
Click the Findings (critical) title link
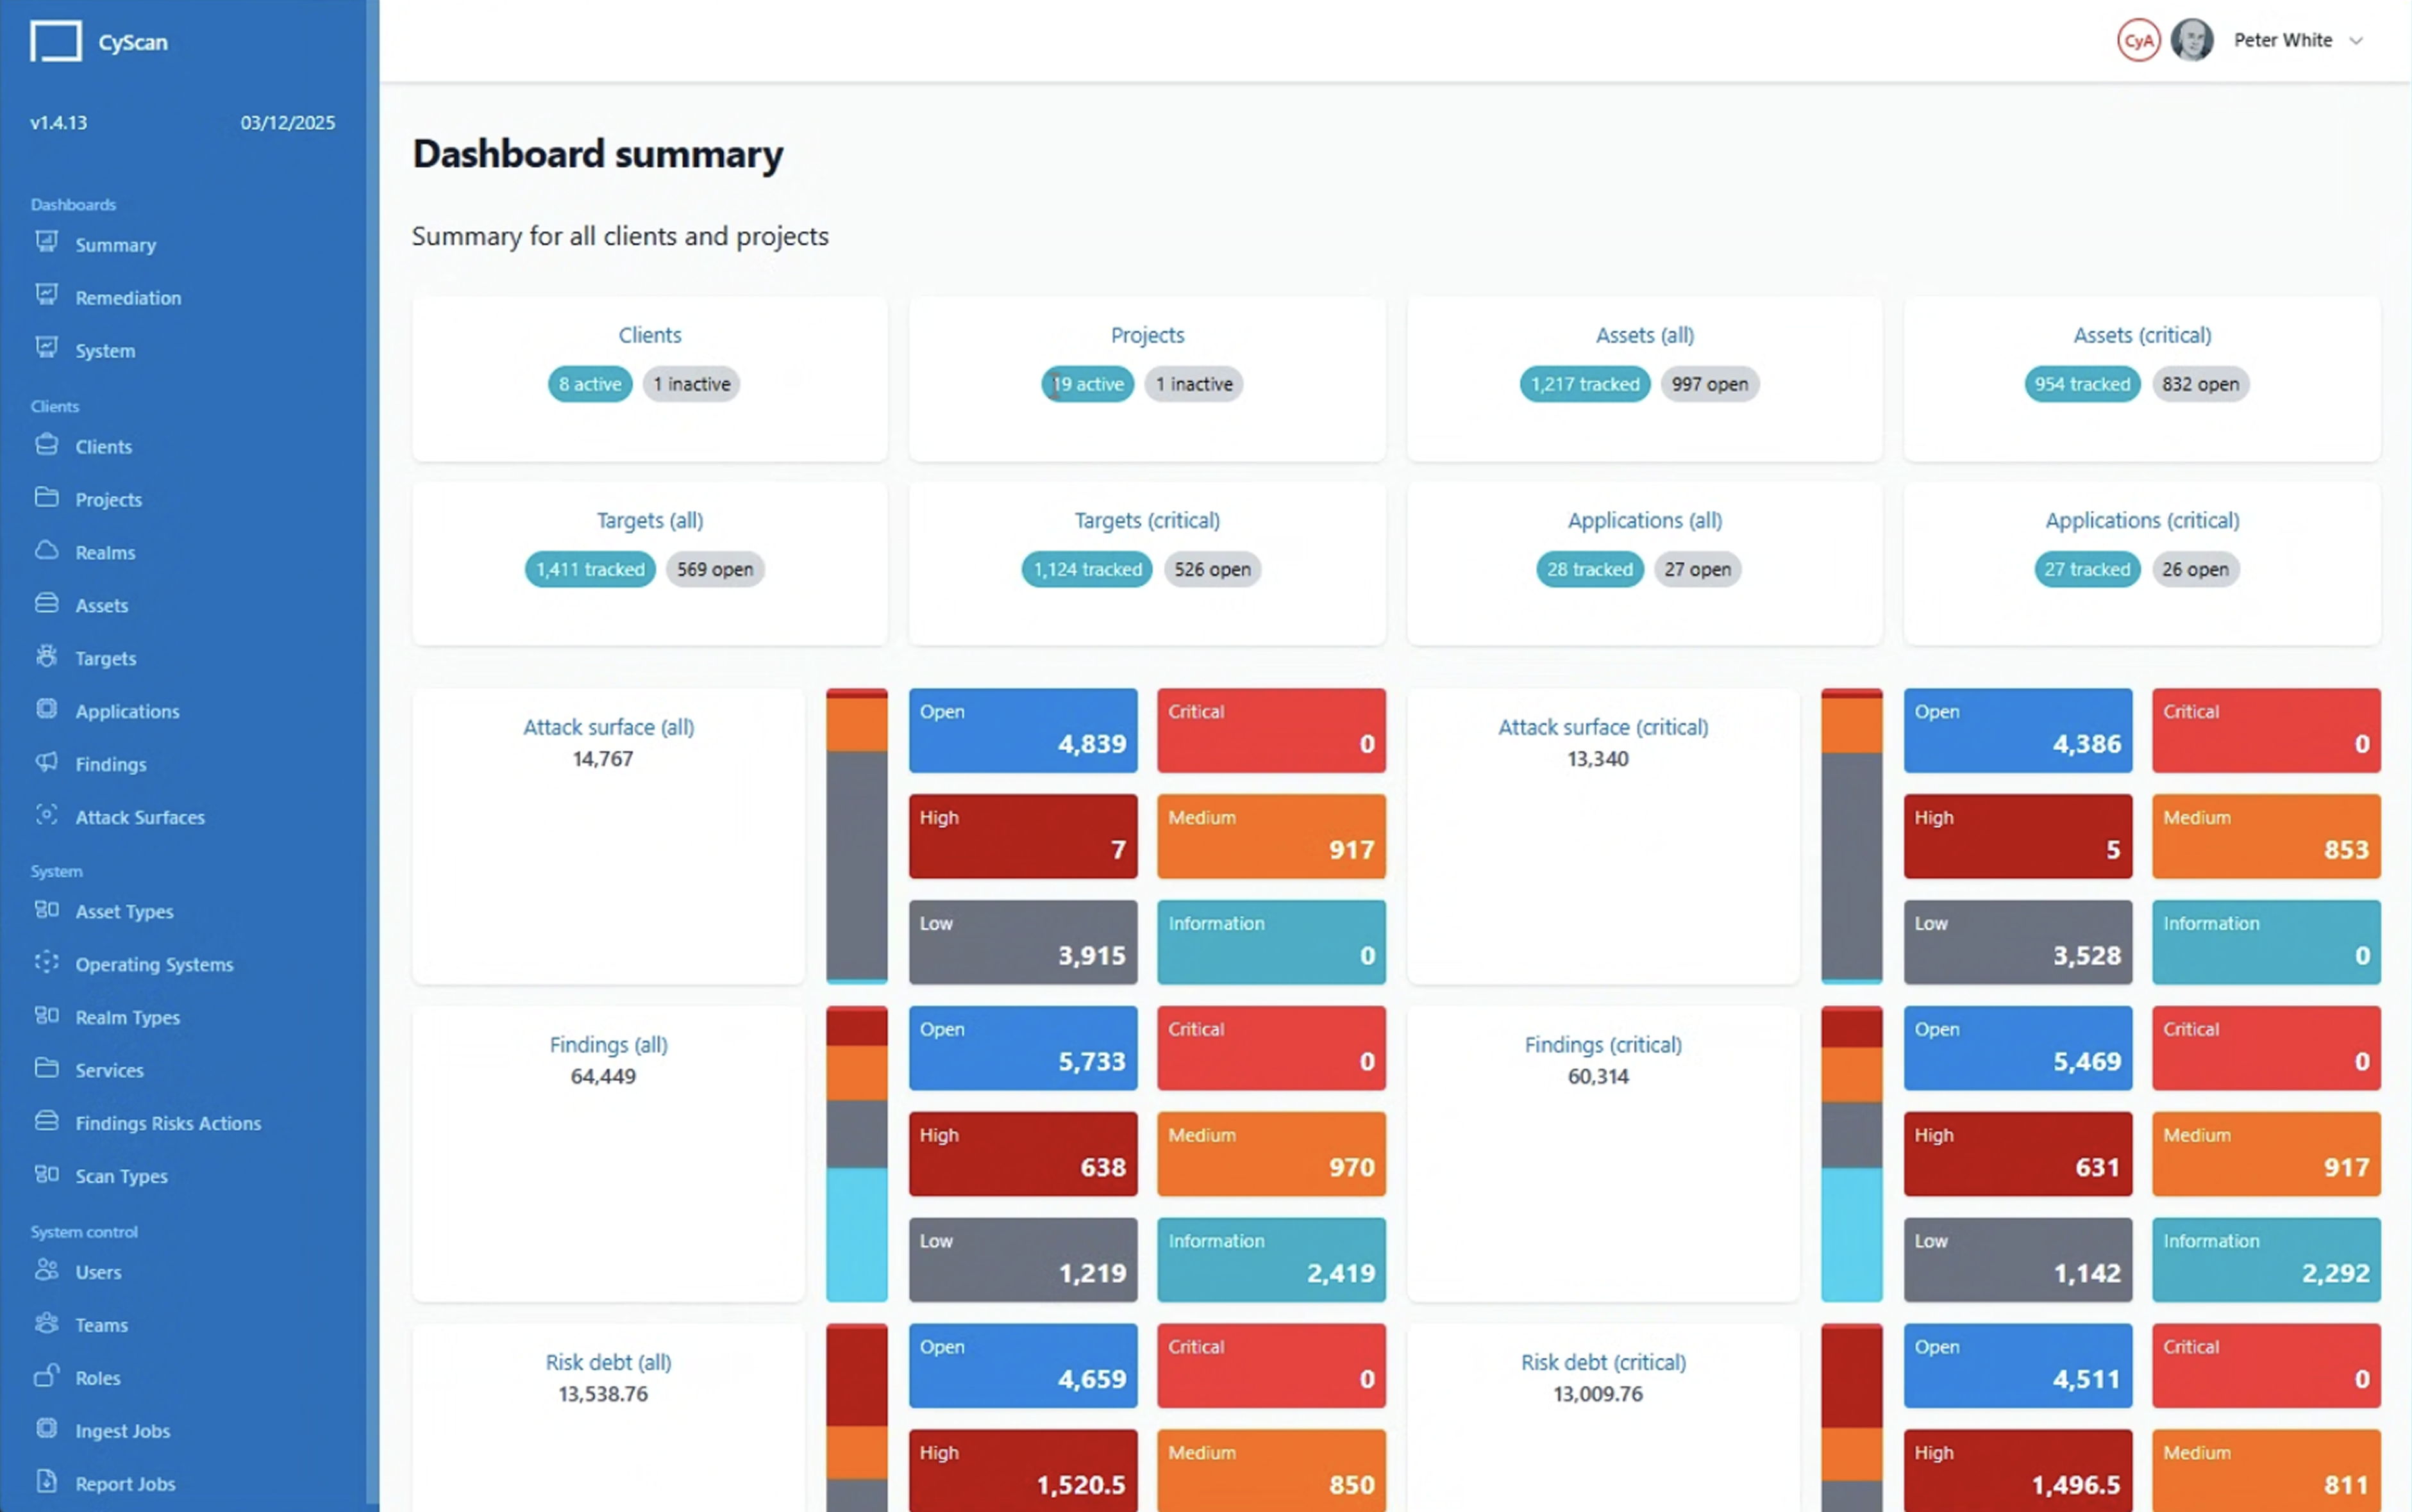click(x=1603, y=1045)
